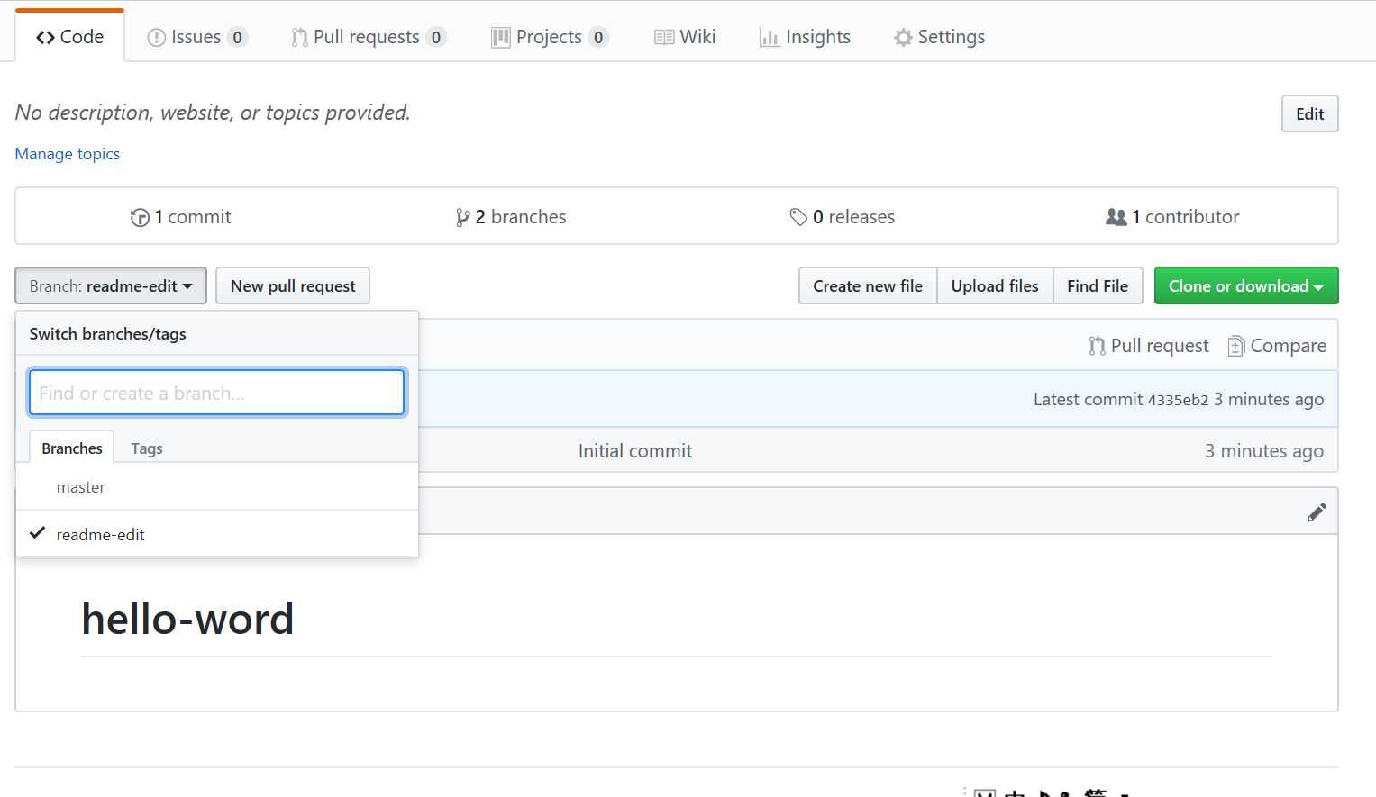View the 1 commit history
The height and width of the screenshot is (797, 1376).
(x=181, y=216)
